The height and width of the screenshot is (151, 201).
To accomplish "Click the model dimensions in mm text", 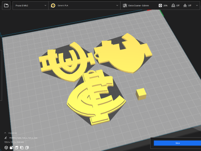I will coord(14,142).
